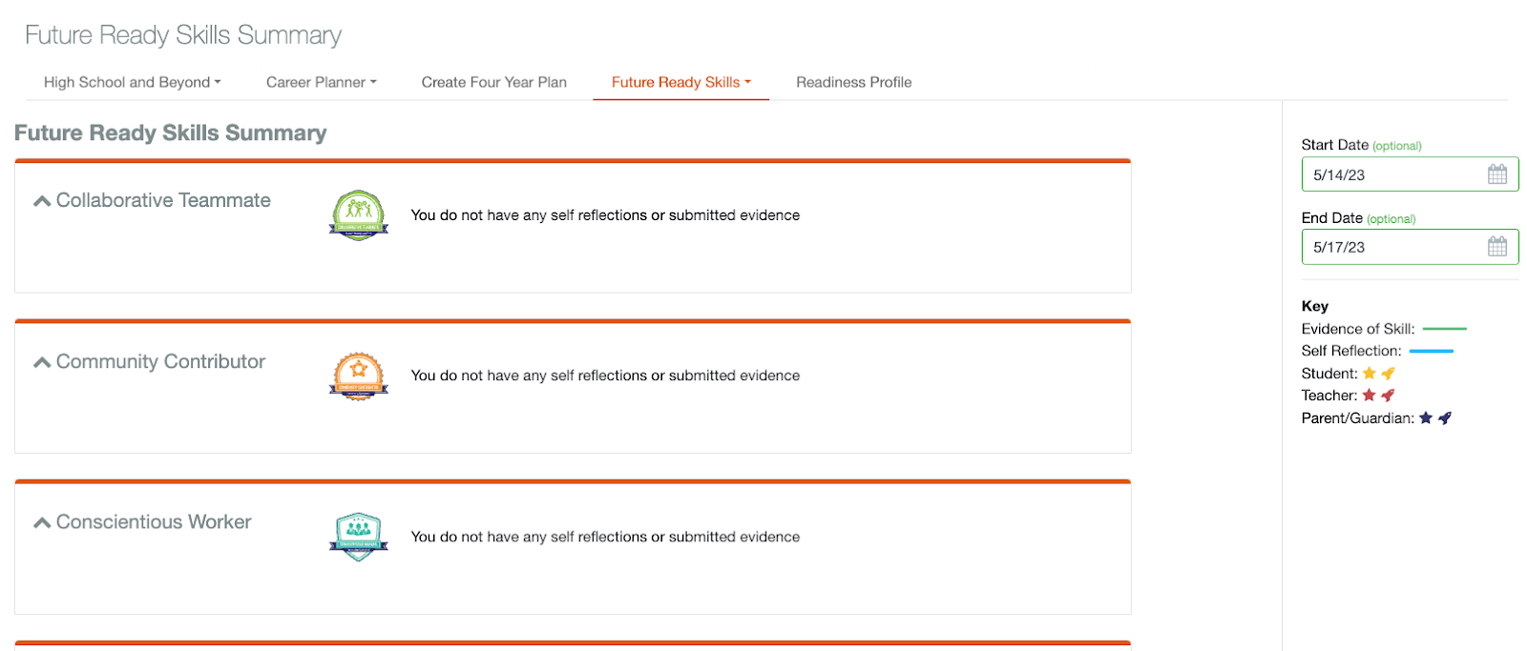The height and width of the screenshot is (651, 1527).
Task: Expand the Career Planner menu
Action: pyautogui.click(x=321, y=82)
